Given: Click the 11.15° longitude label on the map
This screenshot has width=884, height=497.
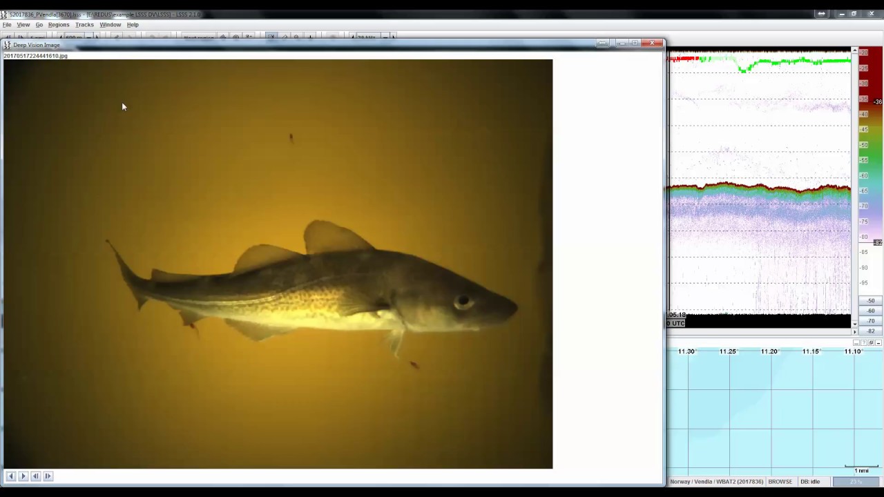Looking at the screenshot, I should click(x=811, y=351).
